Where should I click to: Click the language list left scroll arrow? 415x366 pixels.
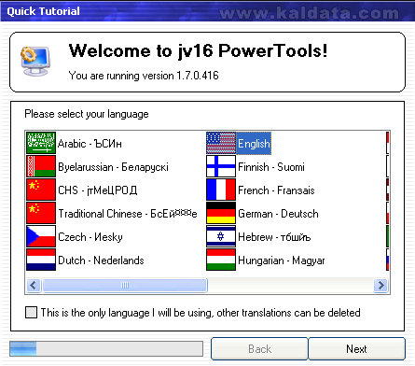[34, 285]
